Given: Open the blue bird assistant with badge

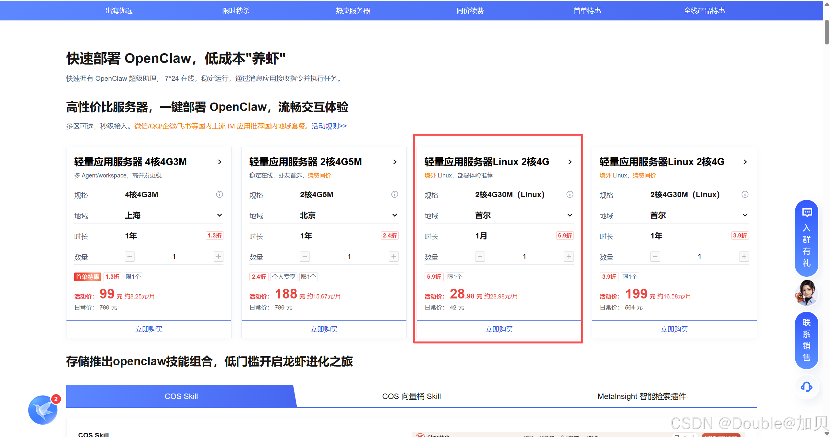Looking at the screenshot, I should point(43,410).
